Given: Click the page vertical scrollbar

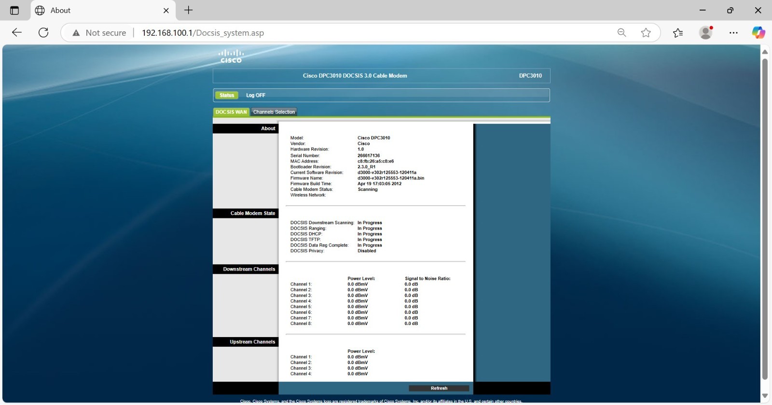Looking at the screenshot, I should (765, 219).
